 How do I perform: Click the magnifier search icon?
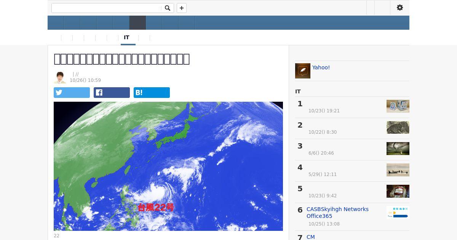168,8
